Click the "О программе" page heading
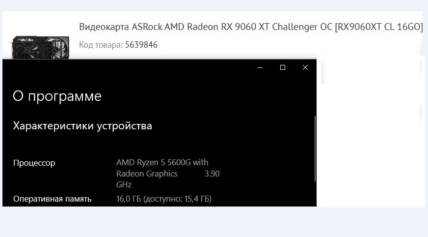Screen dimensions: 428x237 click(x=57, y=96)
